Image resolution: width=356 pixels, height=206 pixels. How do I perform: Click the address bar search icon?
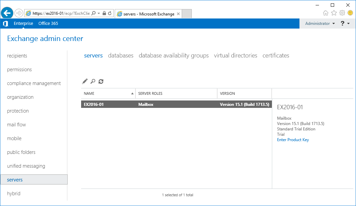[x=93, y=13]
